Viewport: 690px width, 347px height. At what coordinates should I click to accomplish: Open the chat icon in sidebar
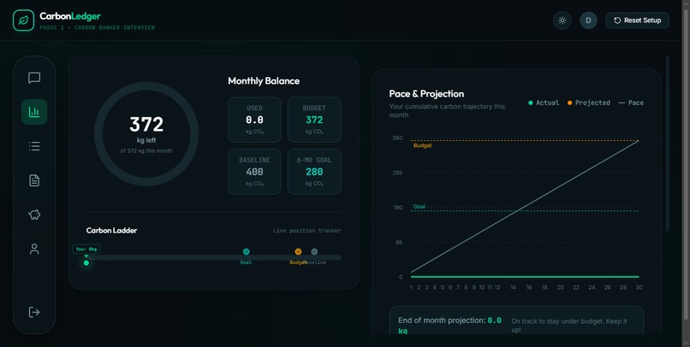[34, 78]
